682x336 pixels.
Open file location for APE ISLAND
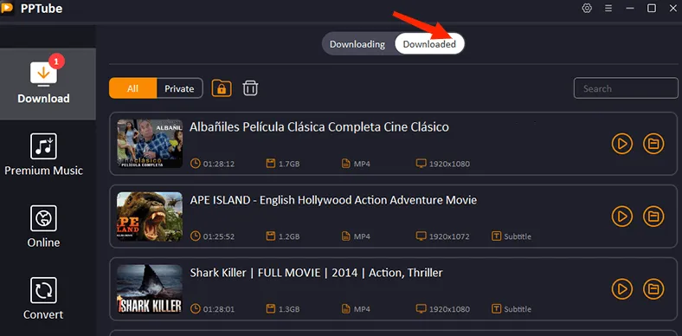tap(653, 216)
